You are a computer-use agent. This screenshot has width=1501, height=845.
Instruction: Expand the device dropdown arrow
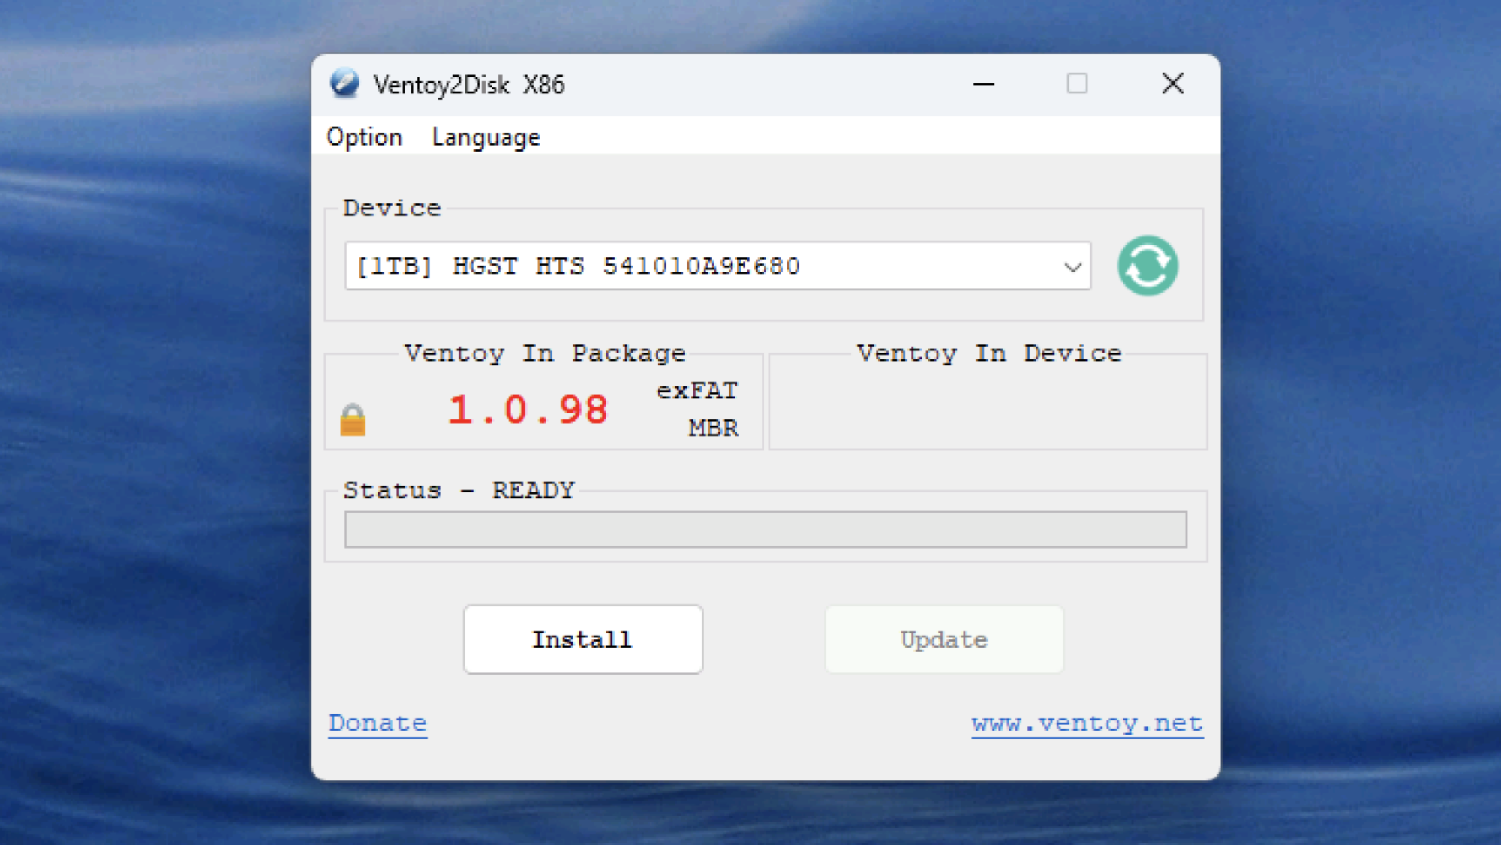point(1072,266)
